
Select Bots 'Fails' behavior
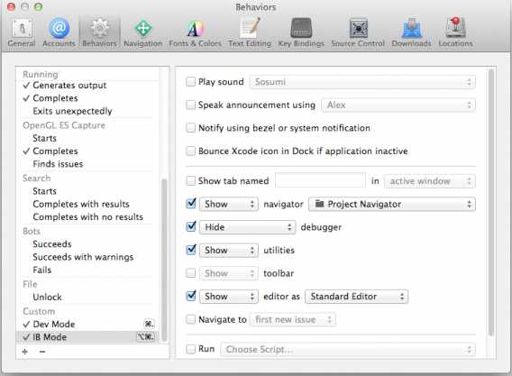click(41, 270)
